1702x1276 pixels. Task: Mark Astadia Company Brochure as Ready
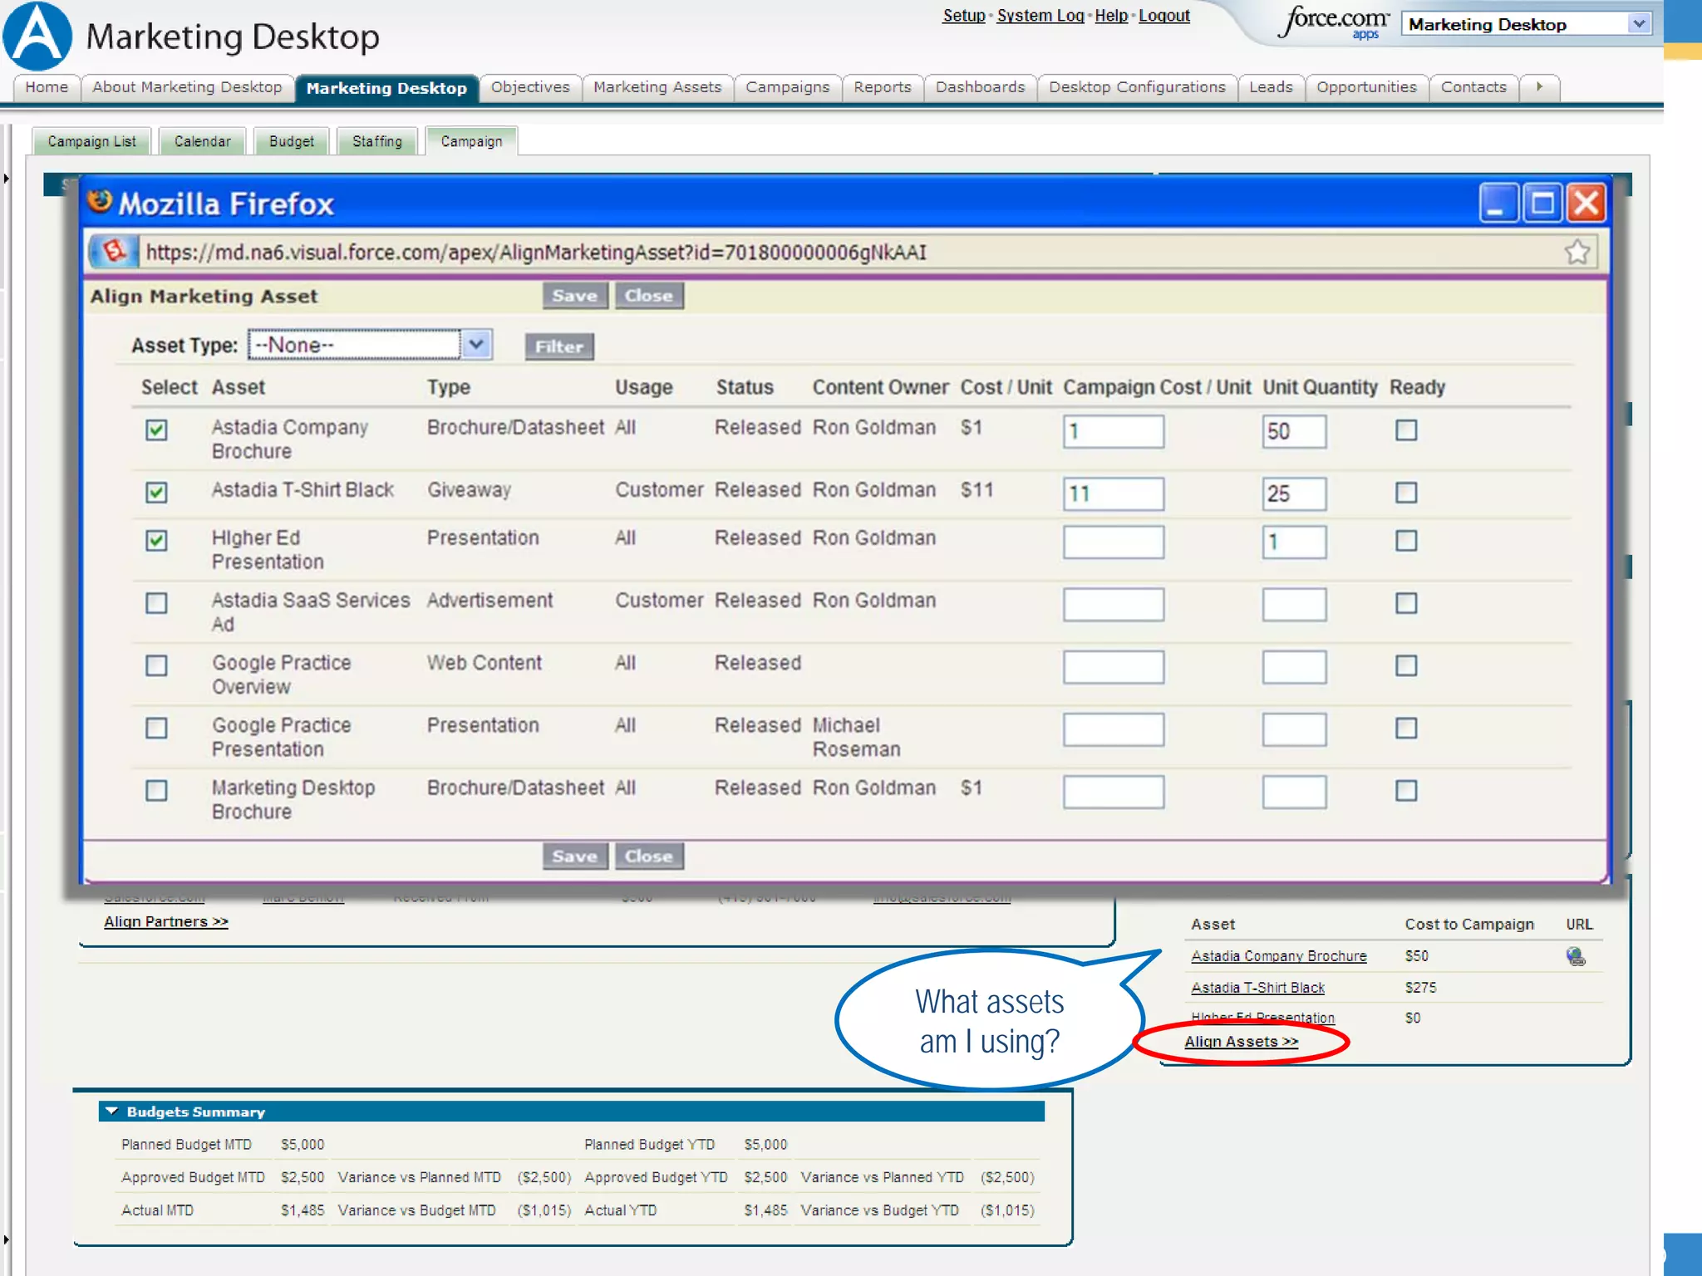tap(1405, 430)
